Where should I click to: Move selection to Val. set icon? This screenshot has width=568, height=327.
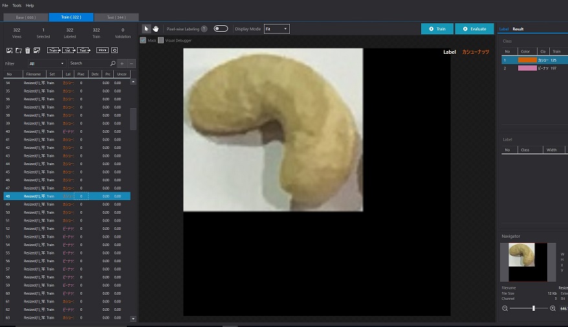coord(69,51)
